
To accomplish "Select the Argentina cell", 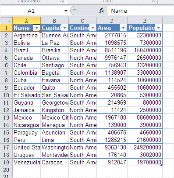I will 26,35.
